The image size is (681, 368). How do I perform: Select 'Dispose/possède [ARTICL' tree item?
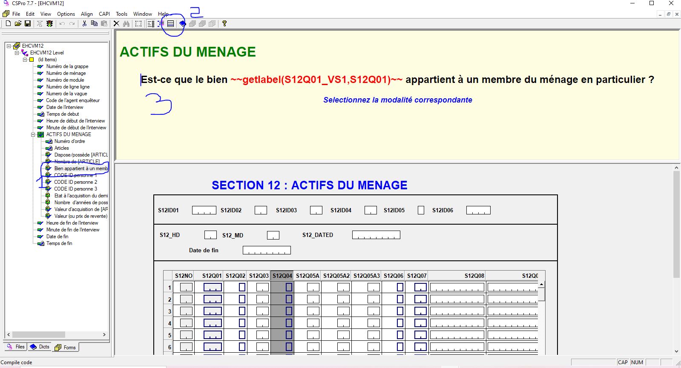[81, 155]
